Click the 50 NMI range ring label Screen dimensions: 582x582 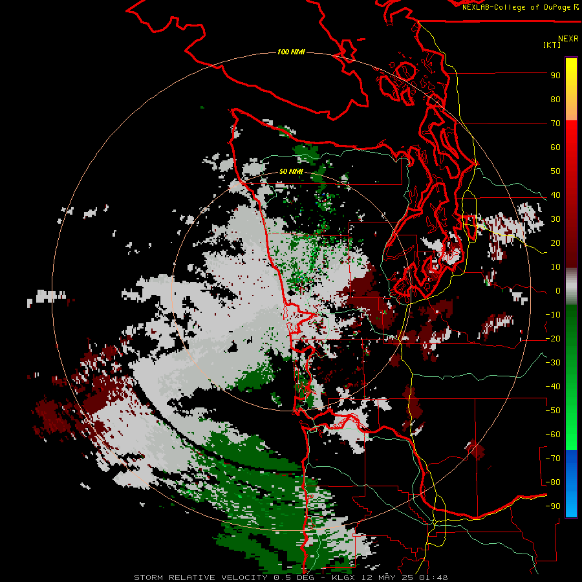(x=291, y=171)
